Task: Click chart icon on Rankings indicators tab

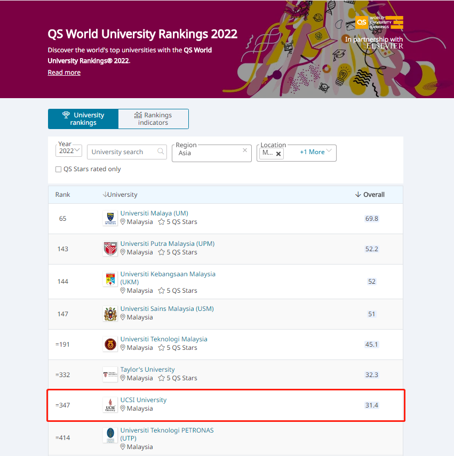Action: (138, 115)
